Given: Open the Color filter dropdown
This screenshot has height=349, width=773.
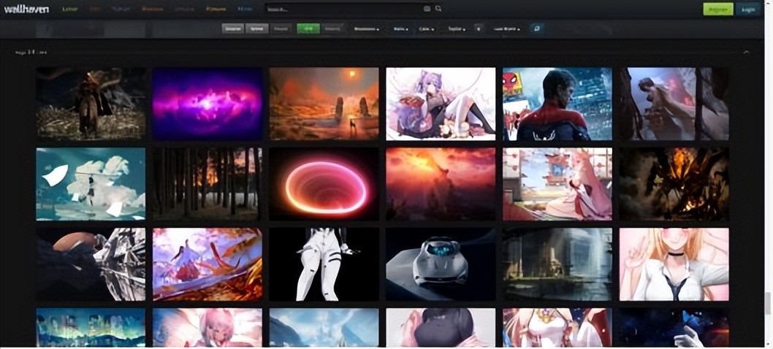Looking at the screenshot, I should [426, 28].
